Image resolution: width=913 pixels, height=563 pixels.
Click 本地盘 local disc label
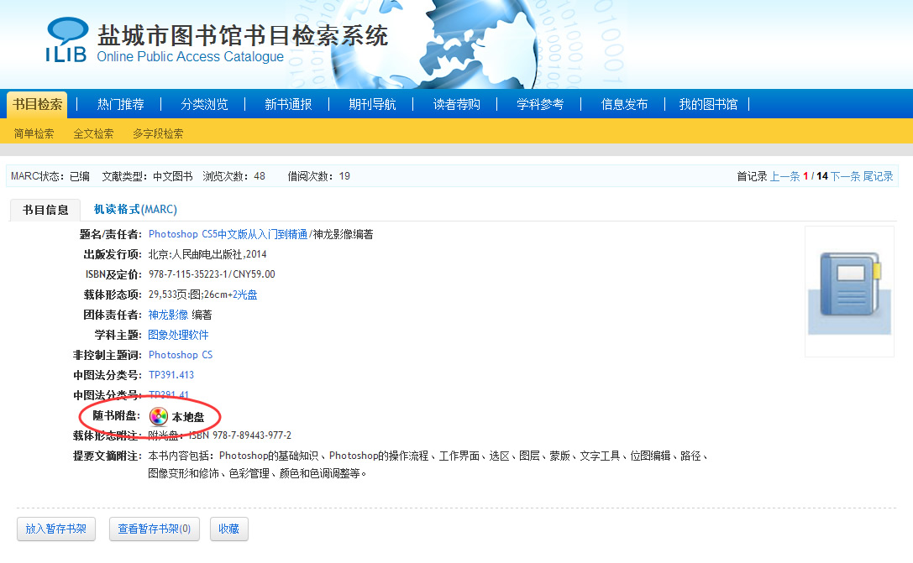[188, 417]
